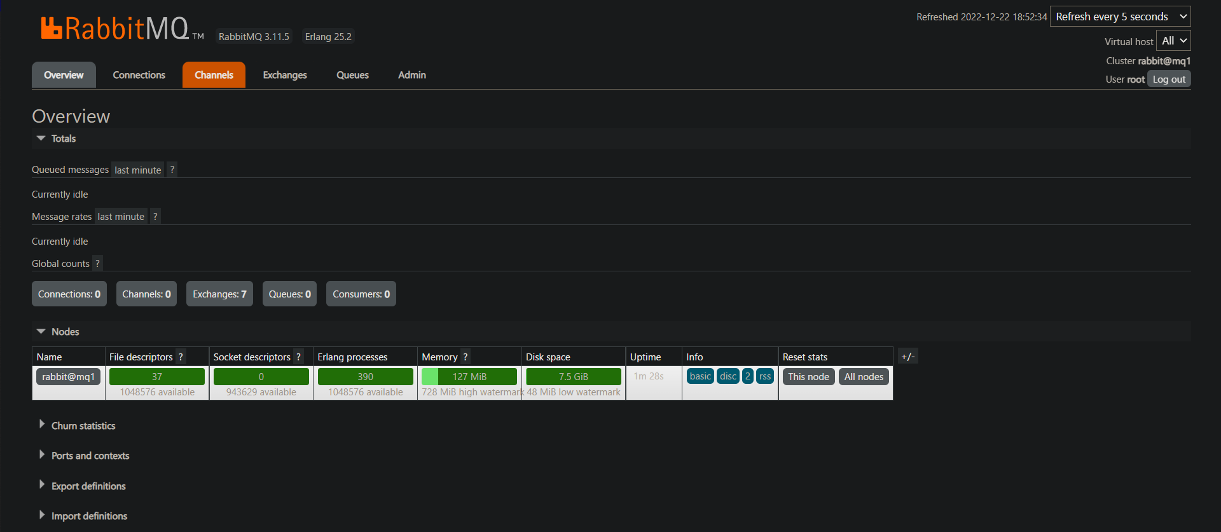
Task: Switch to the Channels tab
Action: 214,75
